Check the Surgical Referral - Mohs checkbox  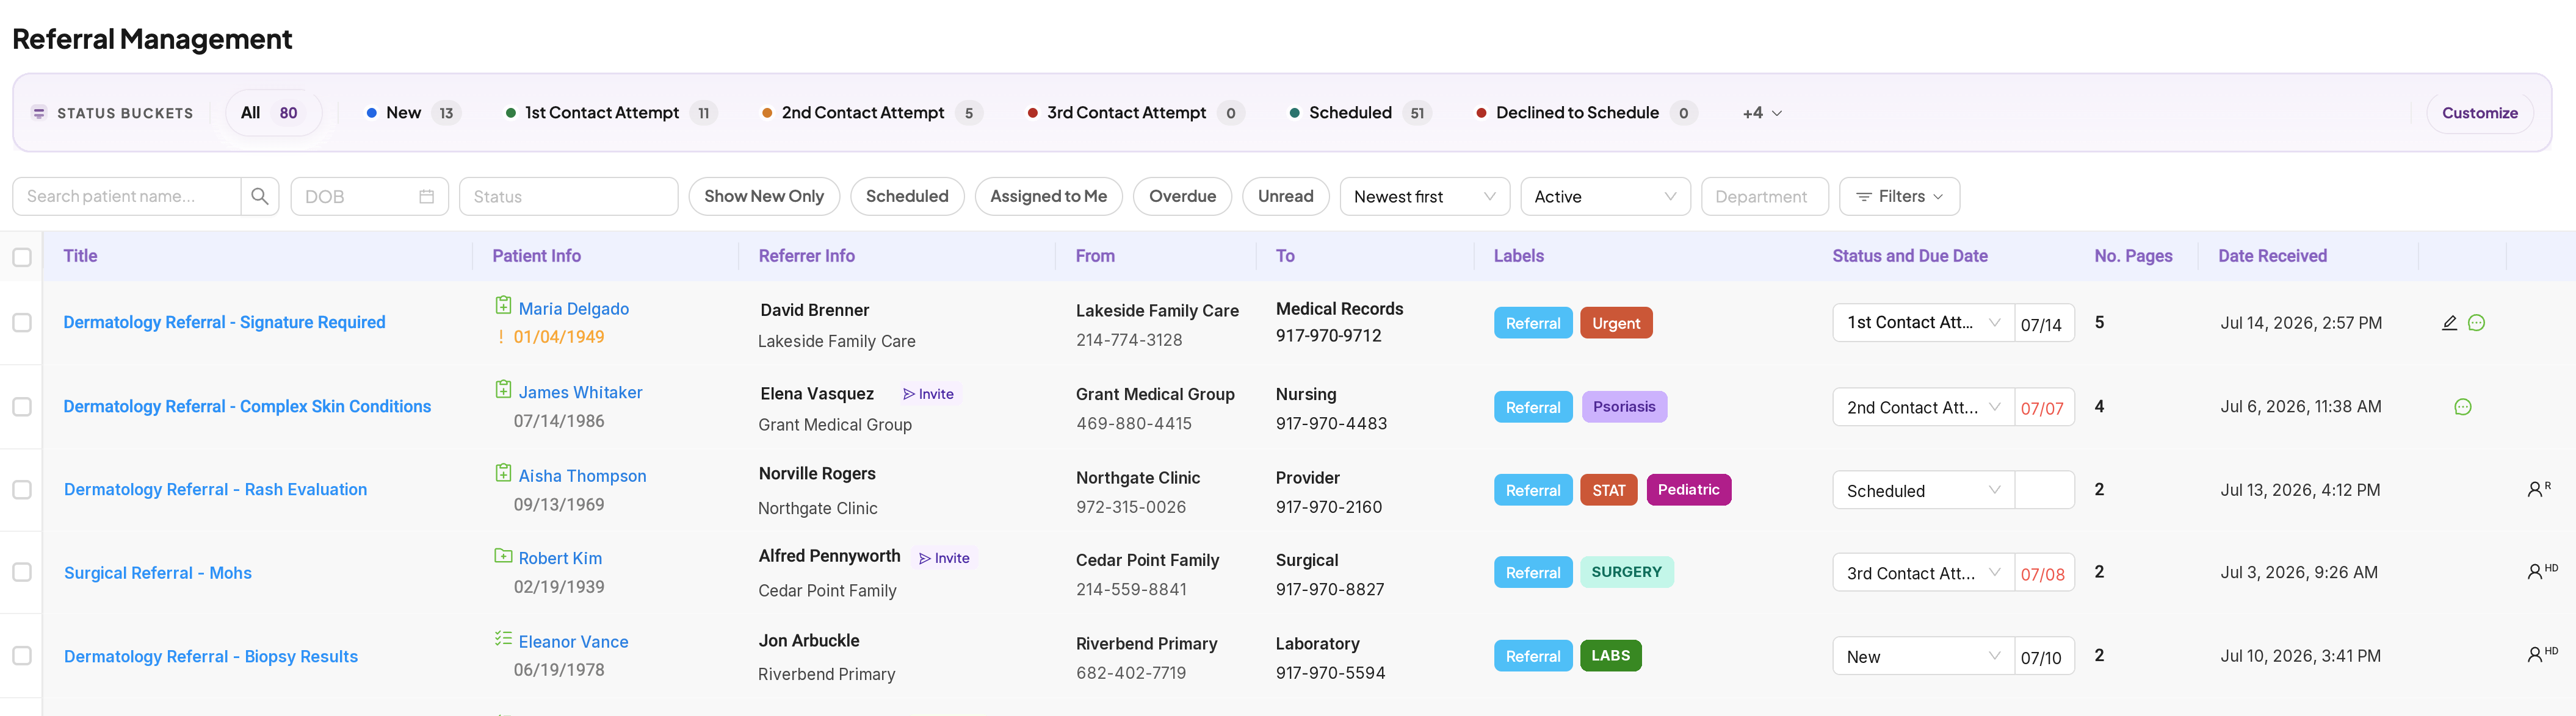pos(22,572)
